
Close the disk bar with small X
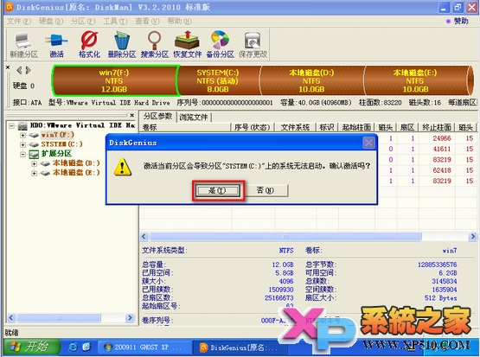[8, 67]
